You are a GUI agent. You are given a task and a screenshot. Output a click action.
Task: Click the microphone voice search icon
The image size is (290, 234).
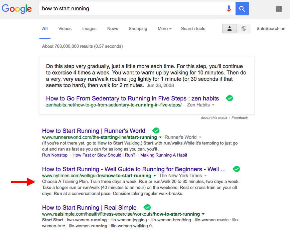tap(229, 9)
